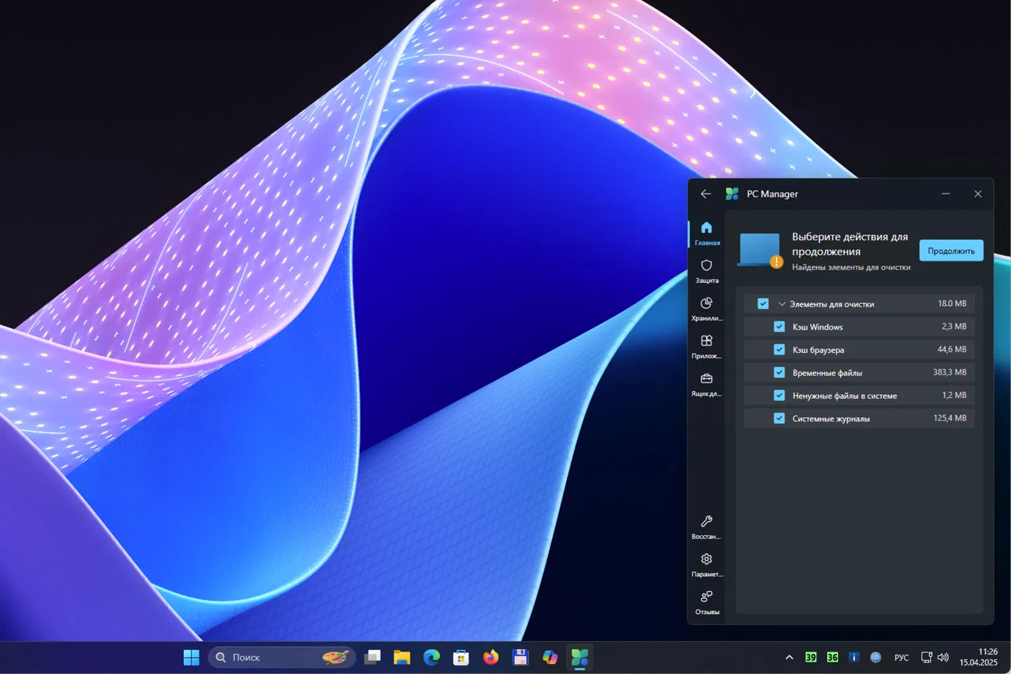The height and width of the screenshot is (674, 1011).
Task: Click the tray icon showing 39
Action: pyautogui.click(x=811, y=657)
